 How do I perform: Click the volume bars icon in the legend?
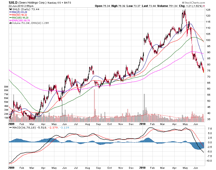click(10, 23)
